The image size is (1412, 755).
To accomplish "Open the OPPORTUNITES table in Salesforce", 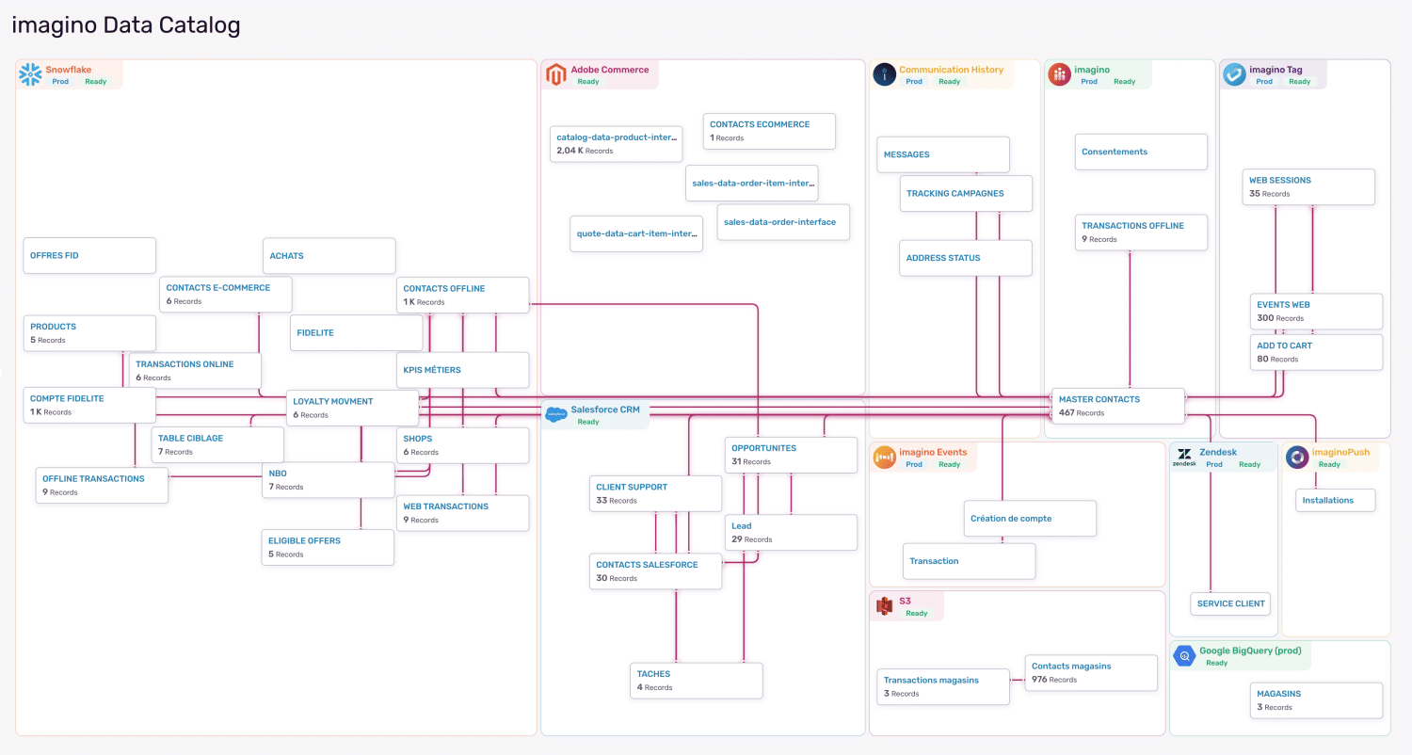I will pyautogui.click(x=791, y=455).
